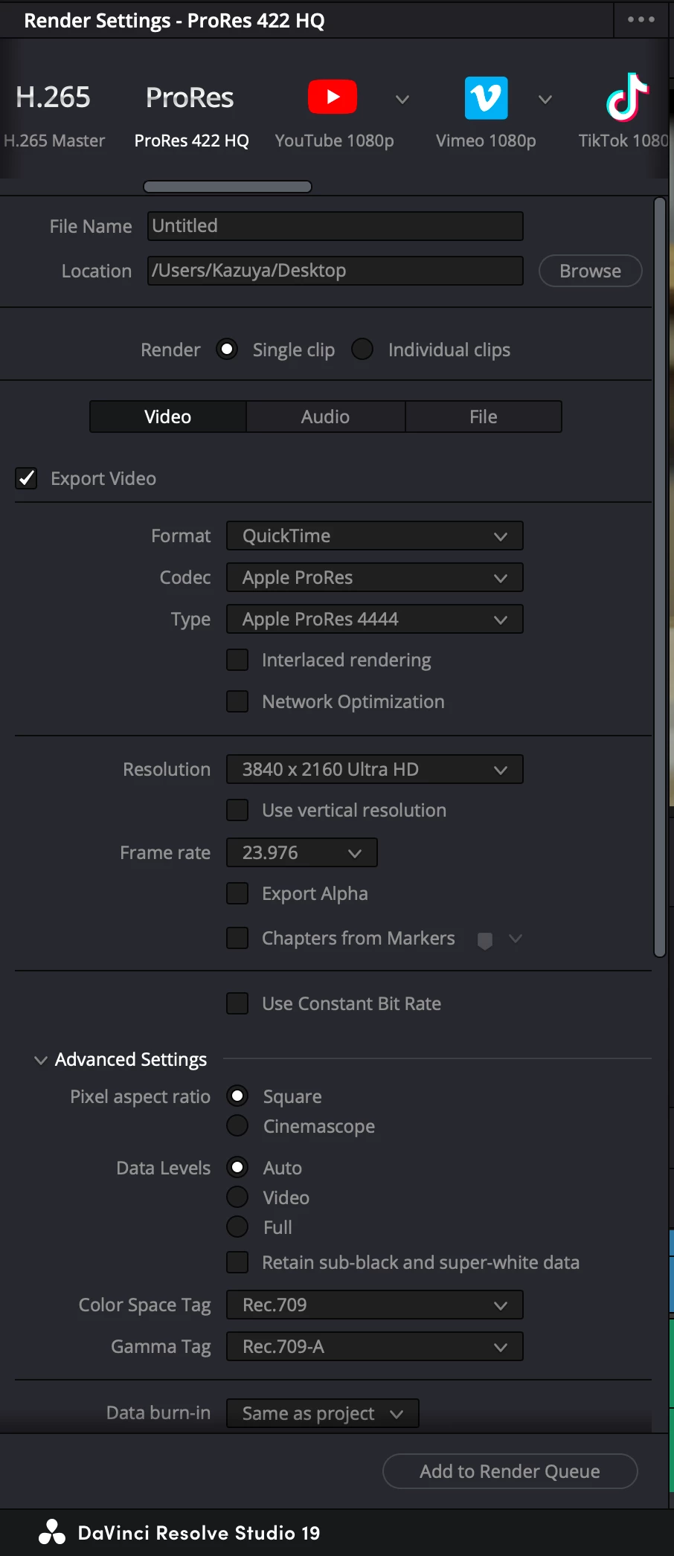Click the DaVinci Resolve logo icon
This screenshot has height=1556, width=674.
pos(52,1532)
